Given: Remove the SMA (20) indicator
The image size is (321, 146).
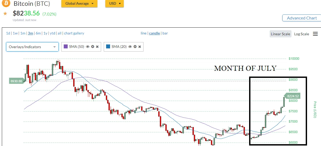Looking at the screenshot, I should click(x=140, y=47).
